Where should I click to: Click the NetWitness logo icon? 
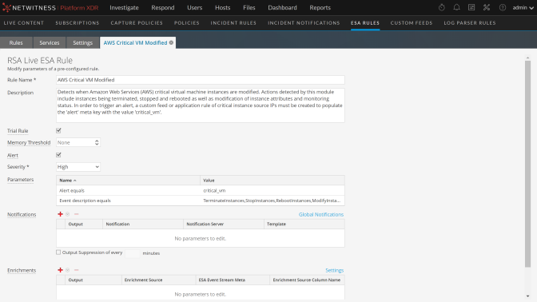[x=6, y=7]
